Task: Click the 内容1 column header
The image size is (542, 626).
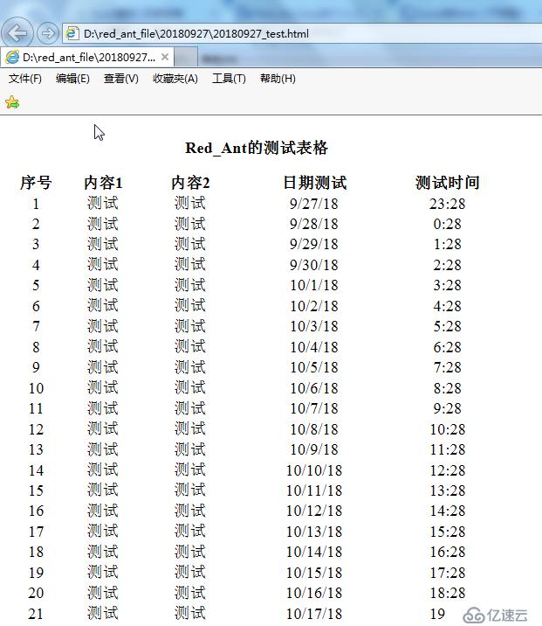Action: pyautogui.click(x=103, y=183)
